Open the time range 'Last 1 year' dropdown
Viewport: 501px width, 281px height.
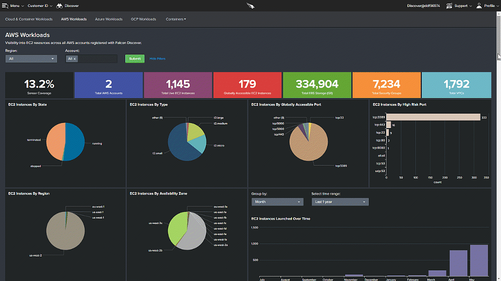[340, 202]
